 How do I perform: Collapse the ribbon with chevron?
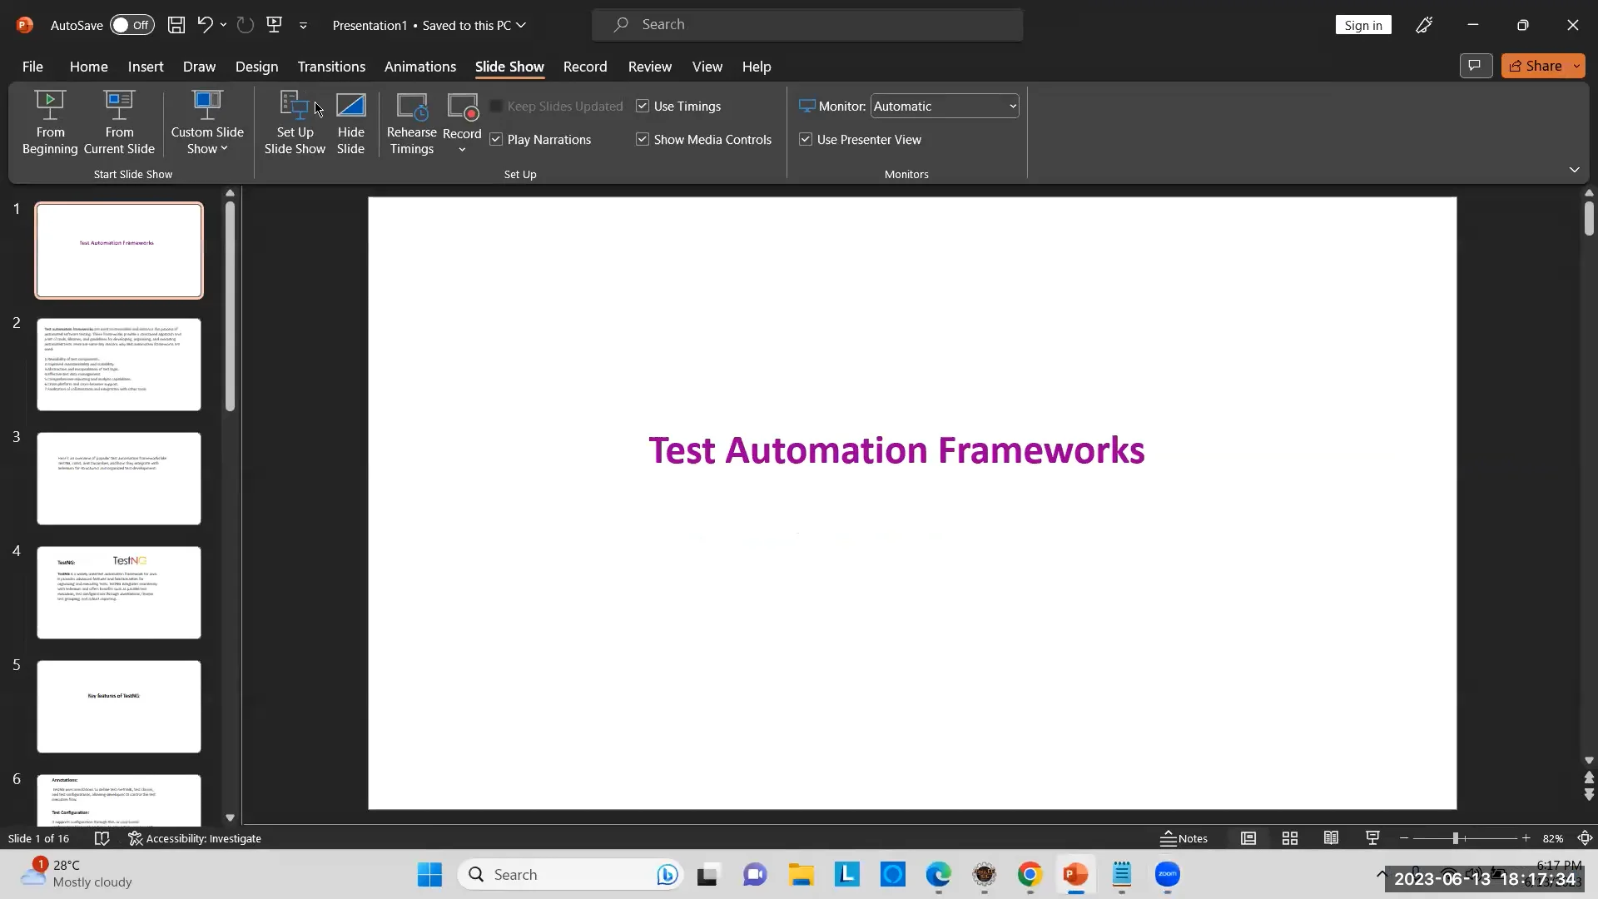pos(1574,170)
